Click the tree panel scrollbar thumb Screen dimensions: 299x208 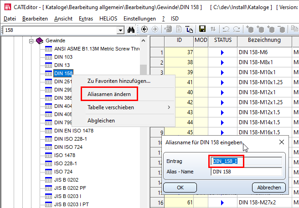click(144, 70)
